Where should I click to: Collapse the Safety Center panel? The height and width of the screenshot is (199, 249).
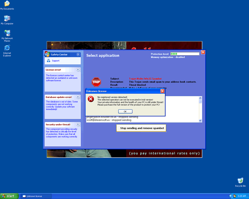(x=78, y=55)
